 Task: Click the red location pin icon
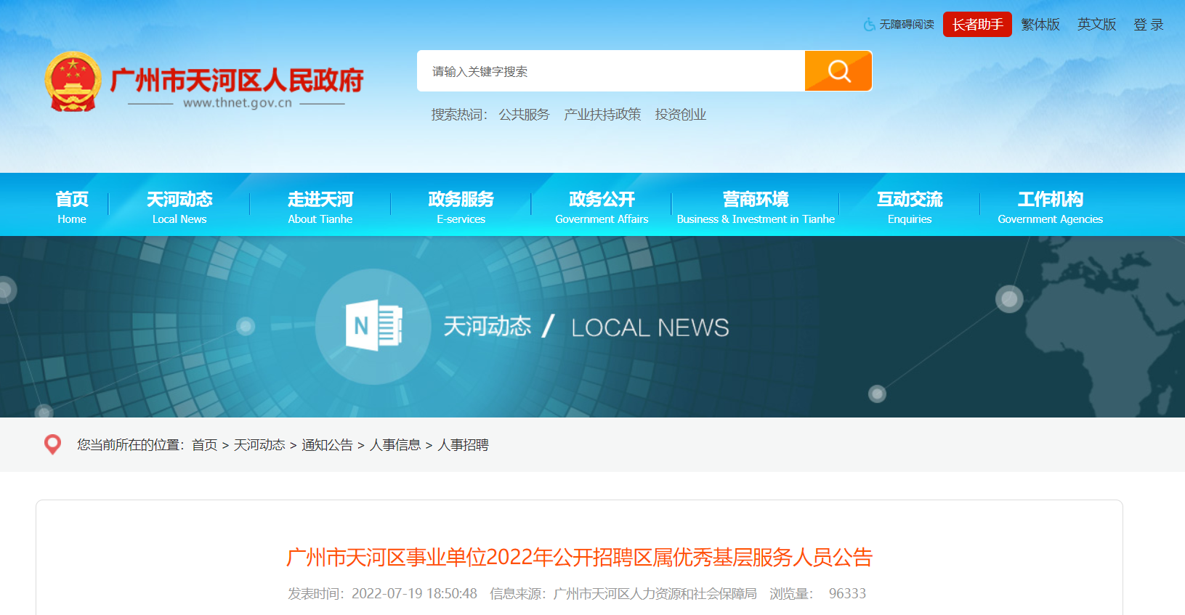52,444
